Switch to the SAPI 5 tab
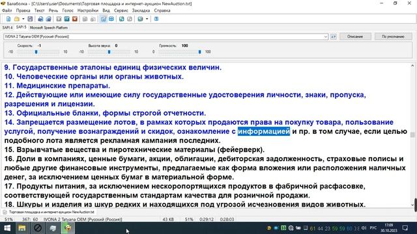The height and width of the screenshot is (234, 417). pyautogui.click(x=21, y=27)
